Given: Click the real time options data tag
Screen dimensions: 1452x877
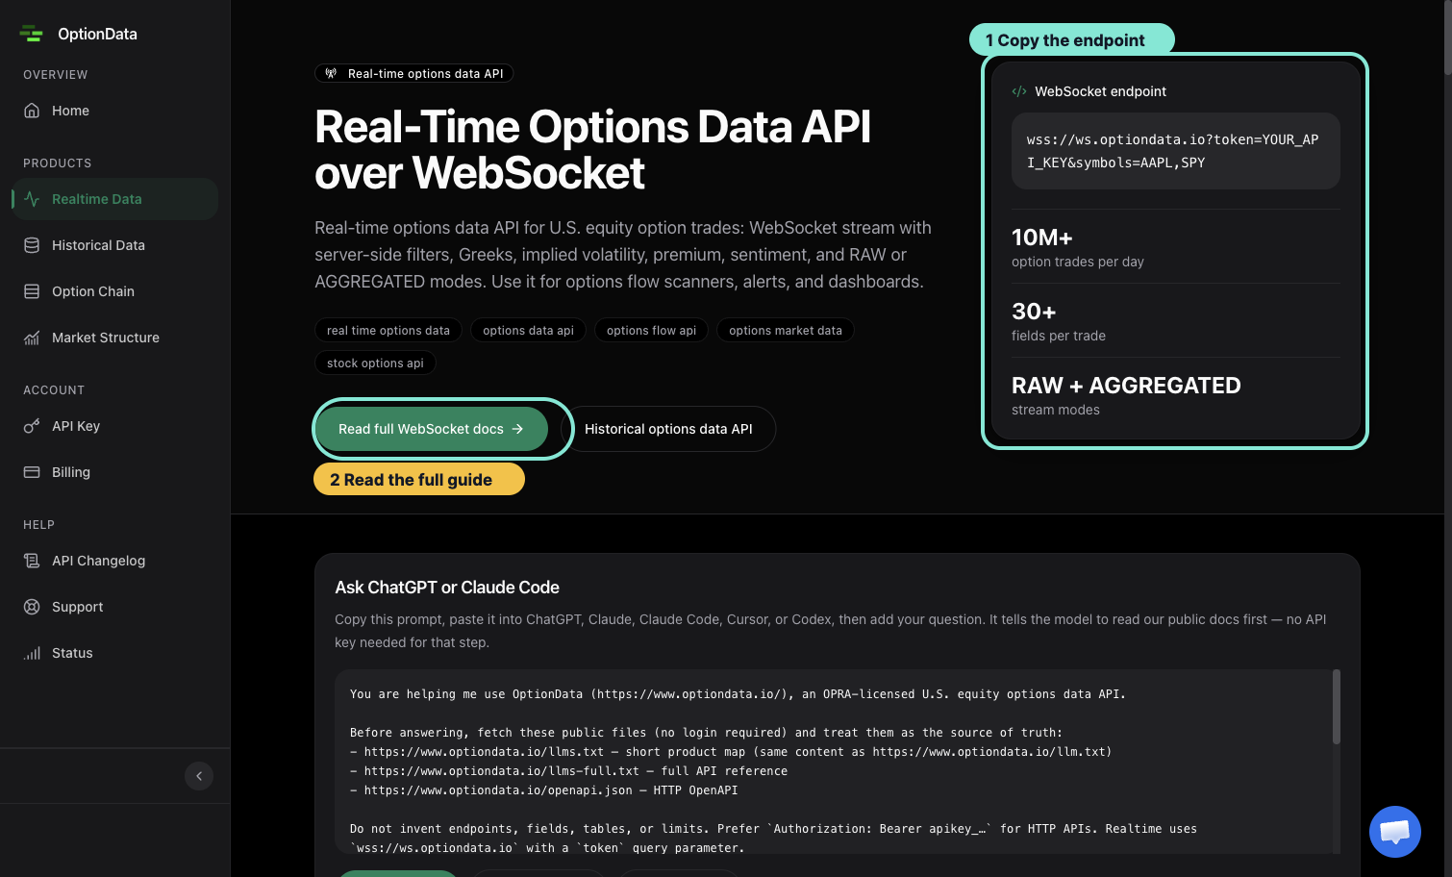Looking at the screenshot, I should pyautogui.click(x=388, y=331).
